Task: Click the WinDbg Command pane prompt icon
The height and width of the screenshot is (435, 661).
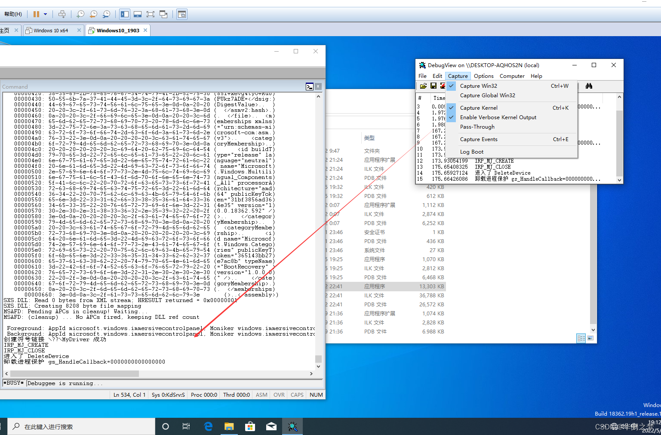Action: 309,86
